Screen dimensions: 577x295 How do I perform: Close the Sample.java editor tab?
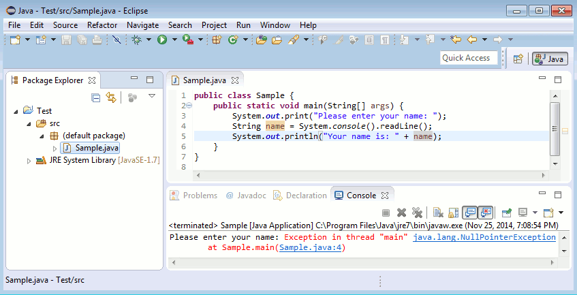pyautogui.click(x=235, y=80)
